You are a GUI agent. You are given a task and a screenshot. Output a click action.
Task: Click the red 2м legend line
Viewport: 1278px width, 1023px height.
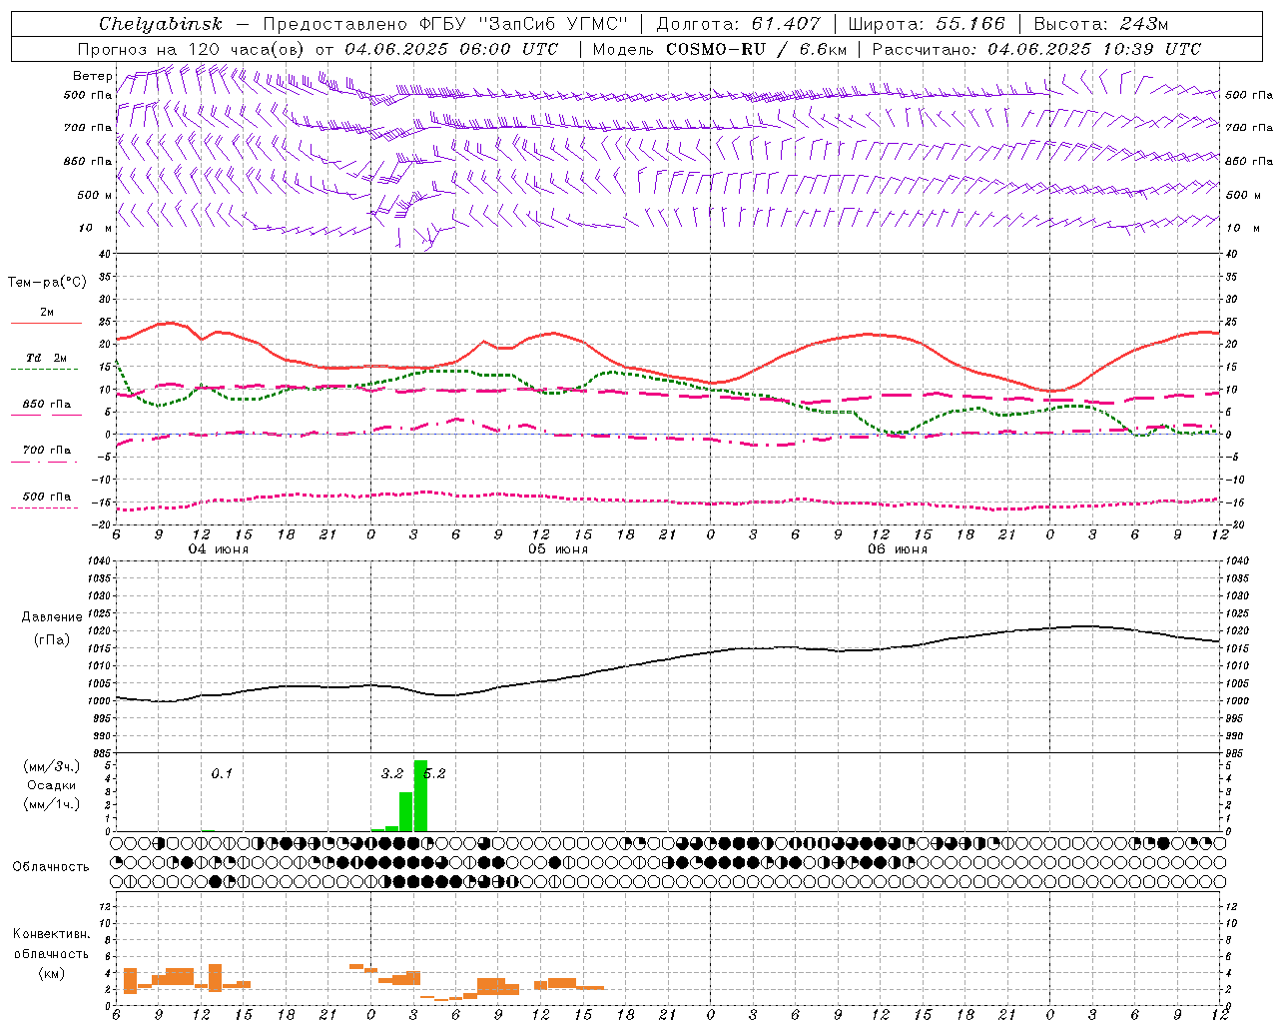click(46, 323)
